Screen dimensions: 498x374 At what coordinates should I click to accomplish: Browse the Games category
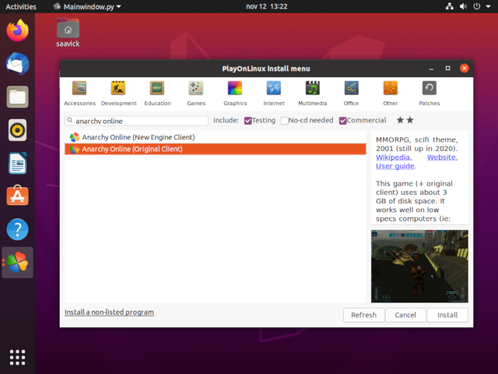tap(196, 93)
